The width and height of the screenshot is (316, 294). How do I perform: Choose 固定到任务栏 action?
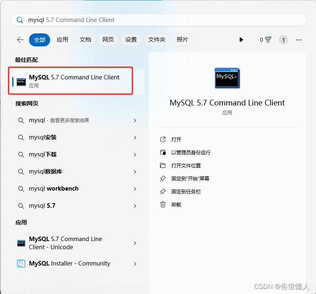(186, 192)
